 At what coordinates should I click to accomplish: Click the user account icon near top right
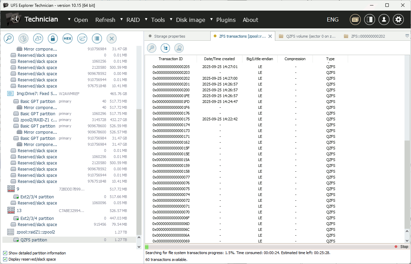pyautogui.click(x=384, y=19)
